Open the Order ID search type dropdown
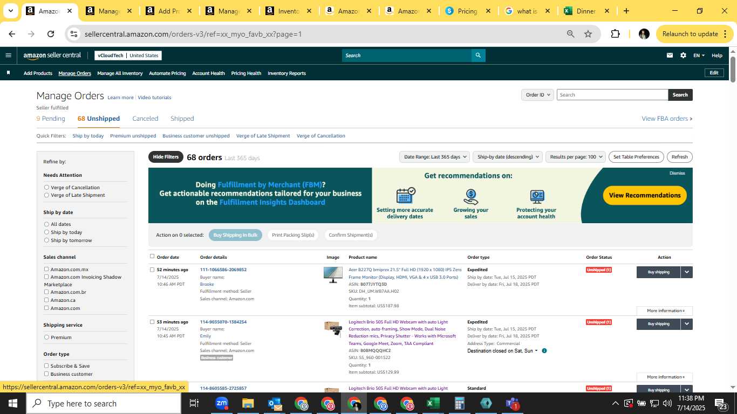This screenshot has width=737, height=414. point(537,95)
